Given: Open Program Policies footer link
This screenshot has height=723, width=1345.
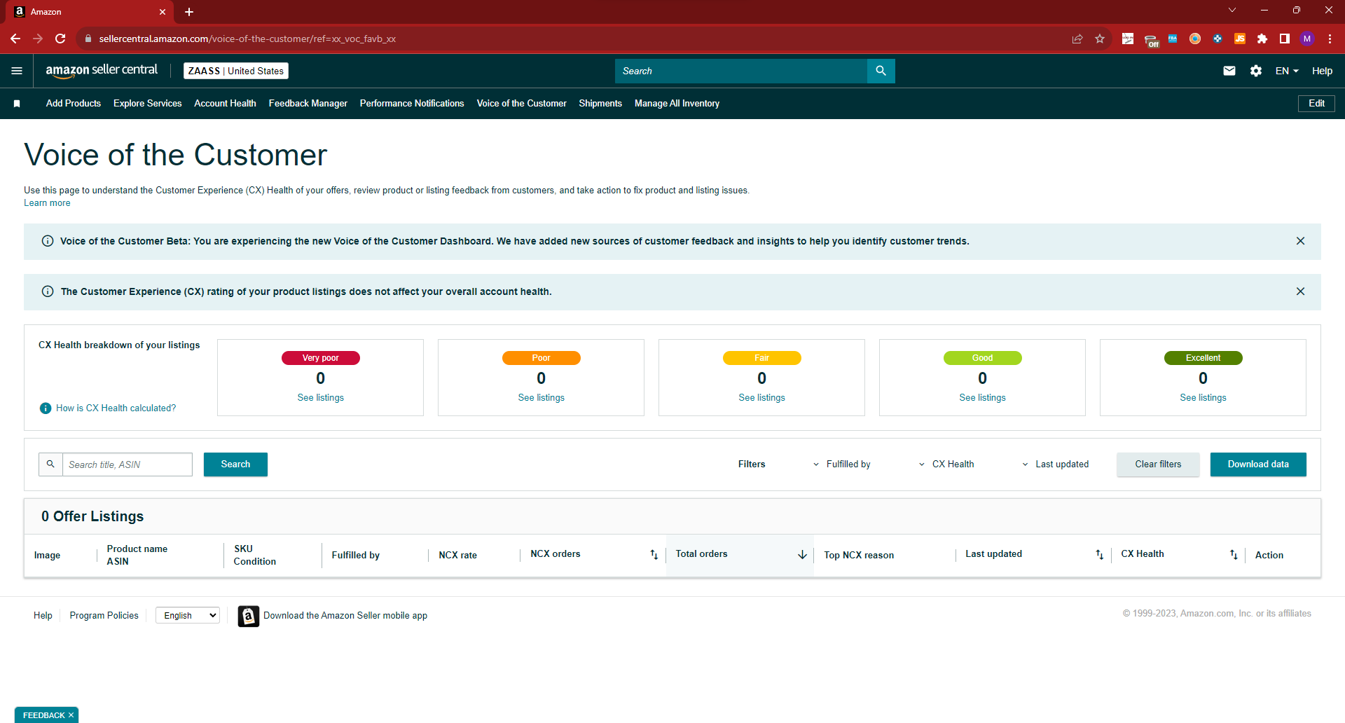Looking at the screenshot, I should click(104, 616).
